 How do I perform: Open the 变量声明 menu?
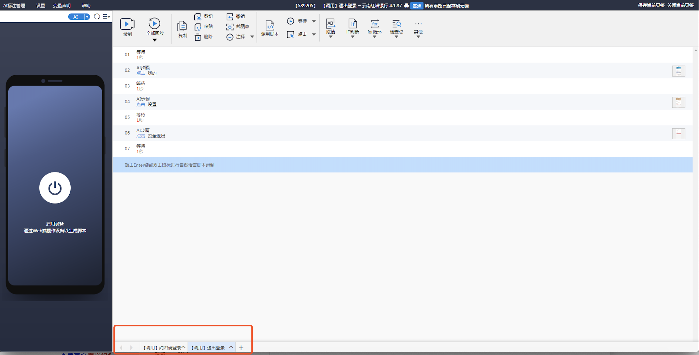tap(62, 6)
